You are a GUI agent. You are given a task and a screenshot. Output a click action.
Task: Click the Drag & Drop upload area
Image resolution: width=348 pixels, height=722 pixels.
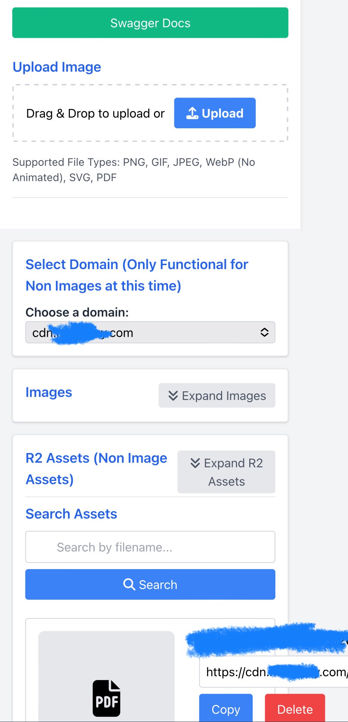[x=95, y=113]
